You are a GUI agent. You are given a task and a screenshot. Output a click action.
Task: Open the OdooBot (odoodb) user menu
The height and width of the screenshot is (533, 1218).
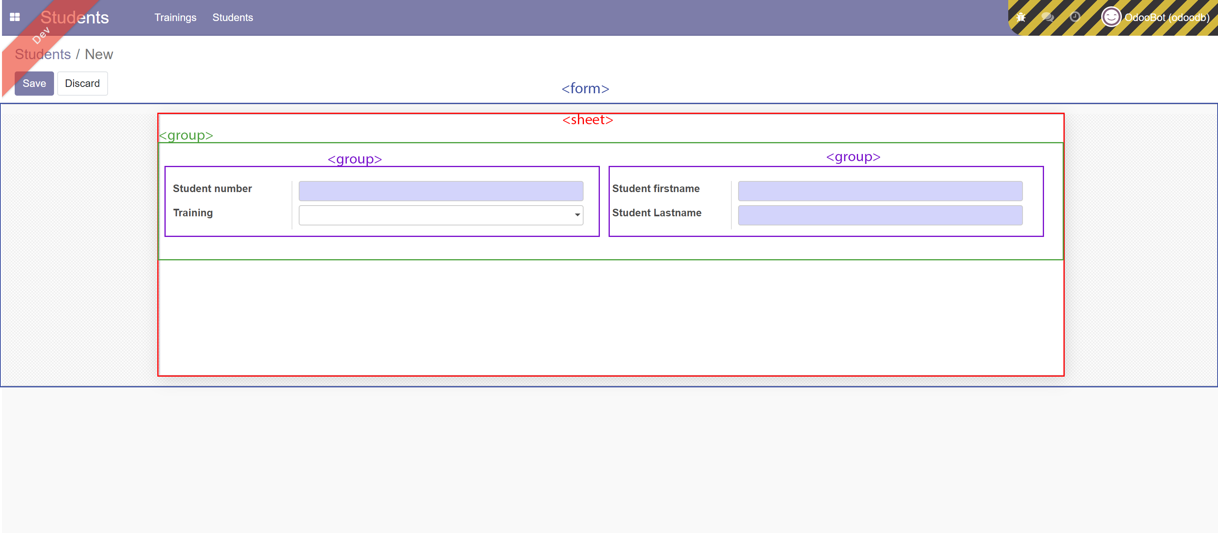(1166, 17)
